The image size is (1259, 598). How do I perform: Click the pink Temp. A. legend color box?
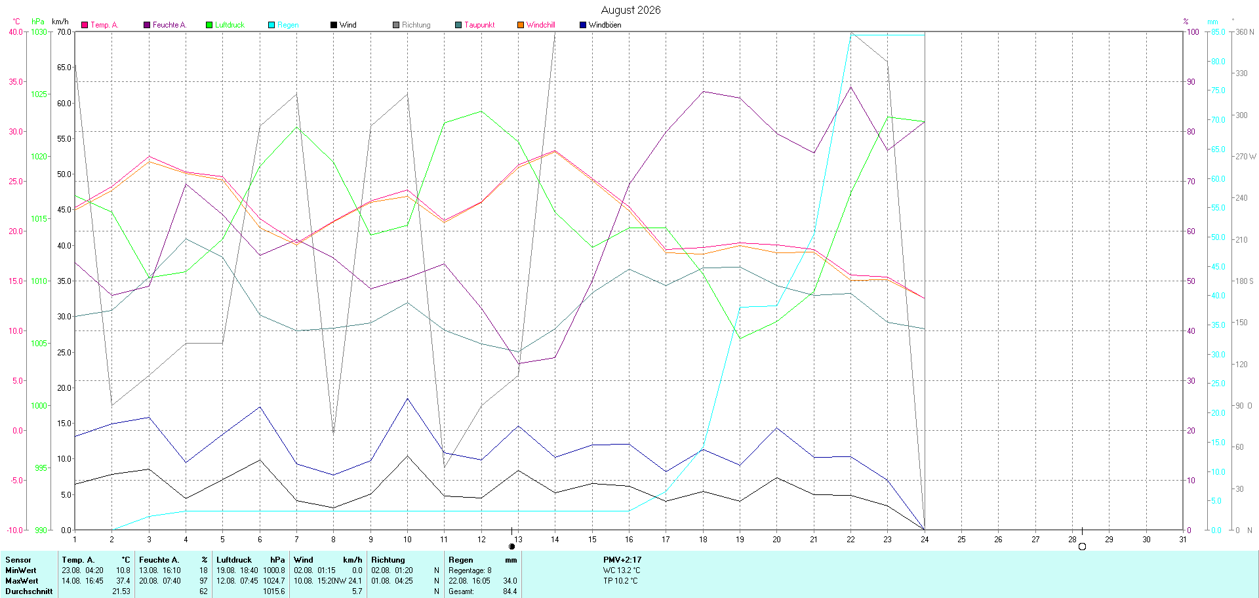[85, 25]
